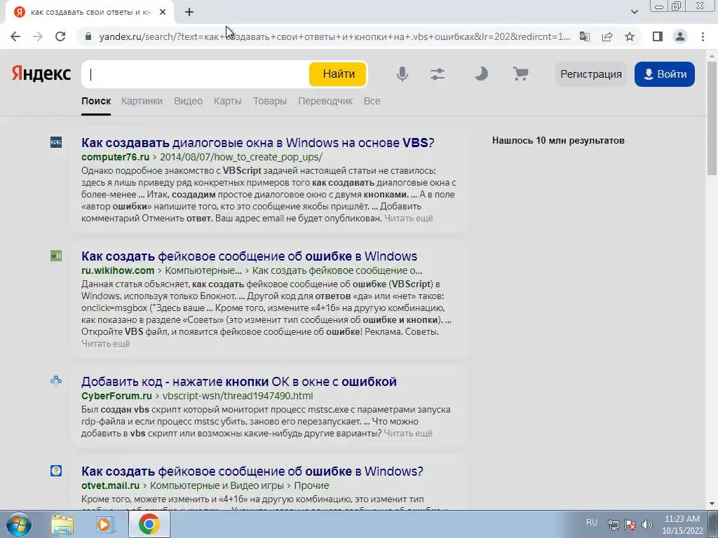The height and width of the screenshot is (538, 718).
Task: Bookmark this page with the star icon
Action: point(630,36)
